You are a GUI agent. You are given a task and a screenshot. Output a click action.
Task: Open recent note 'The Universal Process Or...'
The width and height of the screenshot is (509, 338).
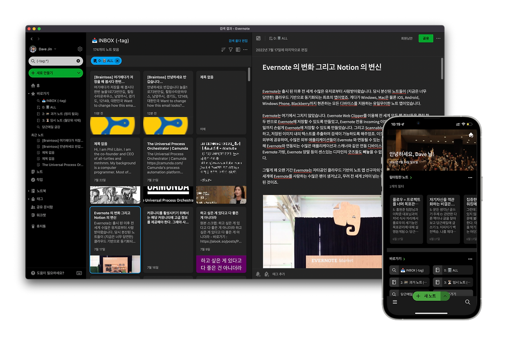60,165
